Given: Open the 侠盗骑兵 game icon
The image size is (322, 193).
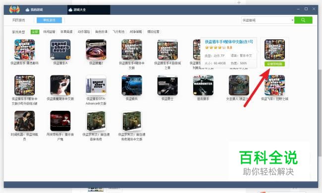Looking at the screenshot, I should [132, 85].
